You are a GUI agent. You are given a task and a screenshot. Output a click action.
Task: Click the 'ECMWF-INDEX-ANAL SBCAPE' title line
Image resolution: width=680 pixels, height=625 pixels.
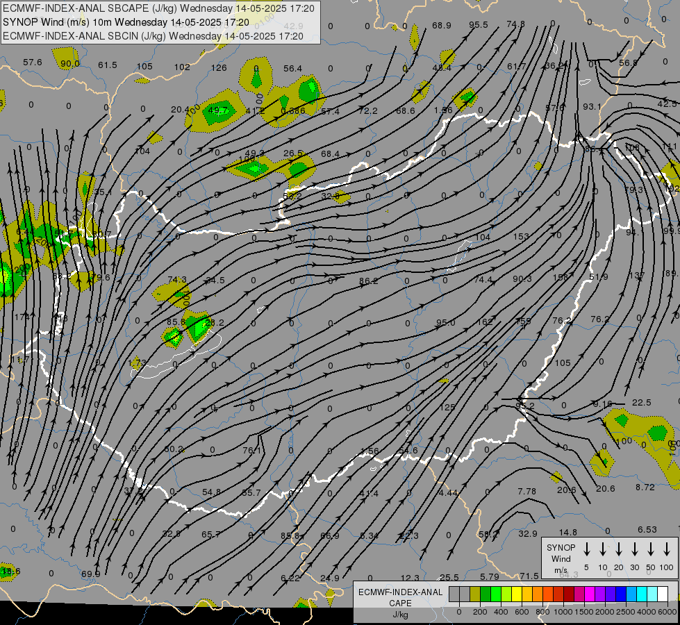click(x=158, y=8)
